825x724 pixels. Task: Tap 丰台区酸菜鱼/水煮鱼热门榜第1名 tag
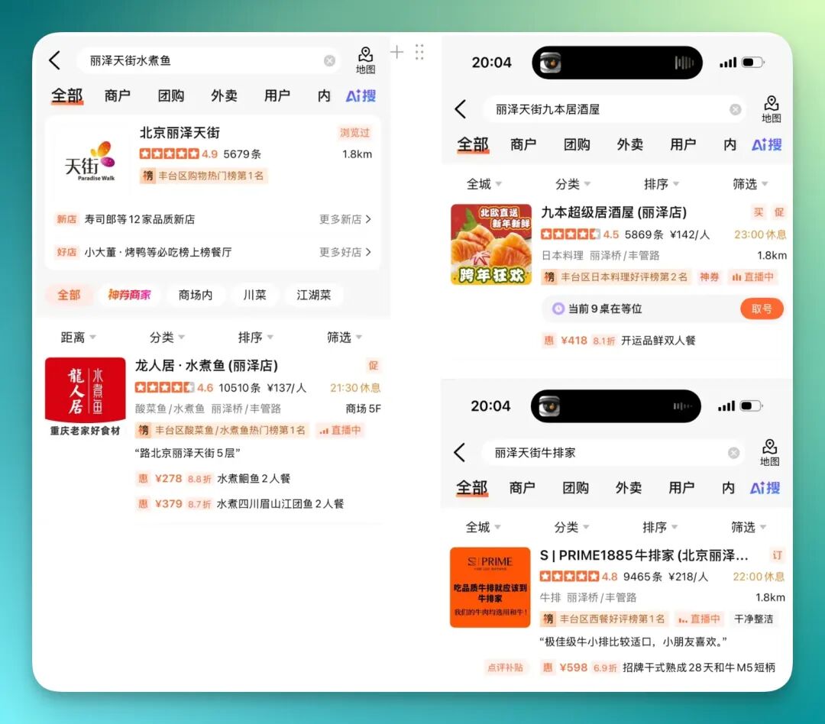click(x=222, y=431)
